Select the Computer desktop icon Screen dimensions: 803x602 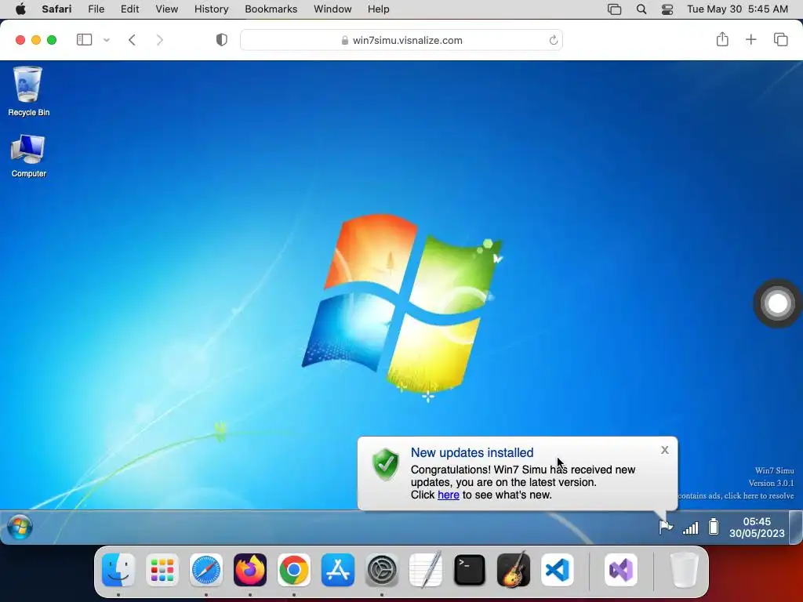click(x=28, y=156)
